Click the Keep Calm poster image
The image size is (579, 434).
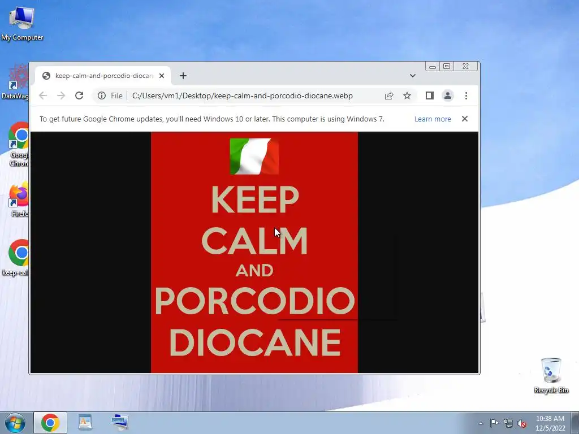[x=254, y=252]
